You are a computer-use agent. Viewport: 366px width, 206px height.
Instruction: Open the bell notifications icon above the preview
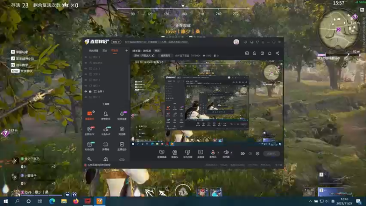pyautogui.click(x=269, y=53)
